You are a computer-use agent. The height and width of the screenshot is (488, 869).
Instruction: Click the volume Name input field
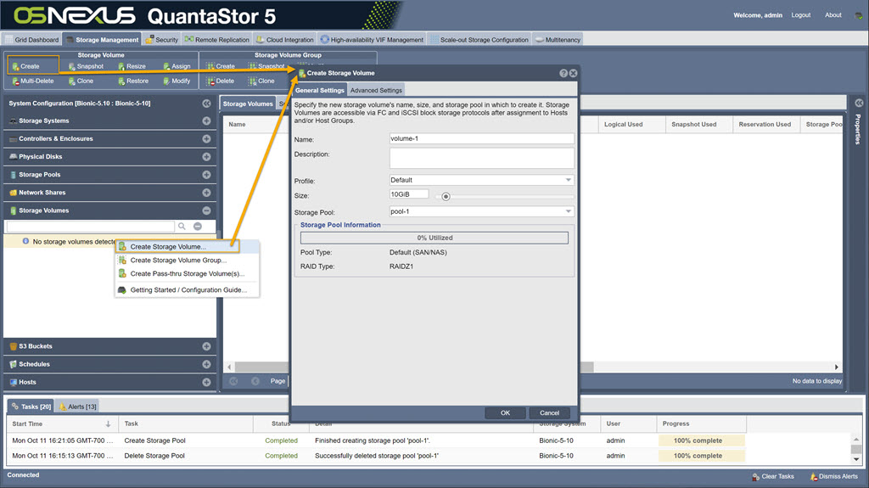[482, 138]
